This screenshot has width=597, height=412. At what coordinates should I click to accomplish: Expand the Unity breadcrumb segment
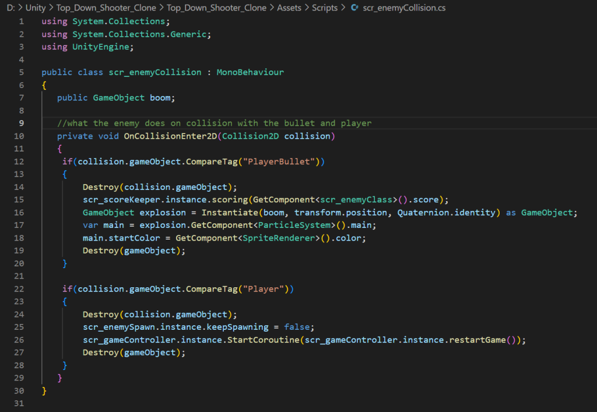(x=36, y=8)
